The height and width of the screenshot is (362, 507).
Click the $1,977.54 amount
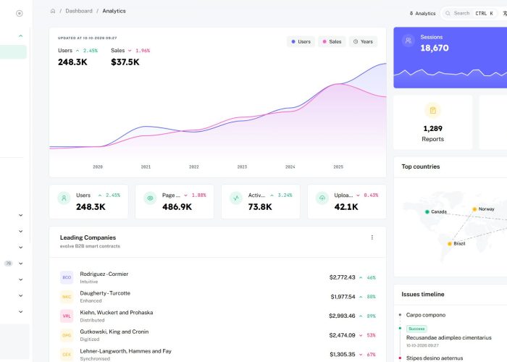click(x=343, y=297)
